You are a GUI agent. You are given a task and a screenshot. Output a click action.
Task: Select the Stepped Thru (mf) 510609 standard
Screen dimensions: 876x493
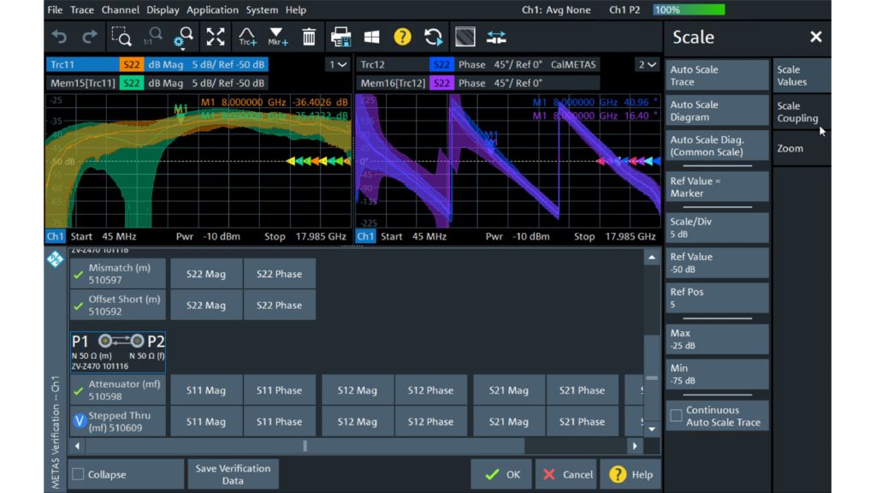tap(119, 421)
